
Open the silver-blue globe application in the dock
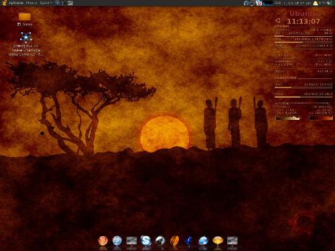[117, 241]
